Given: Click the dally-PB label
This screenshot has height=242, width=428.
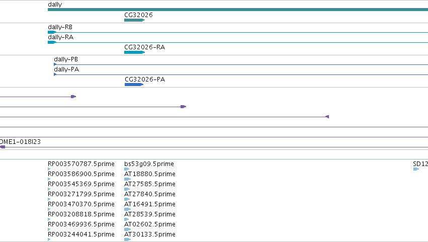Looking at the screenshot, I should pyautogui.click(x=66, y=59).
